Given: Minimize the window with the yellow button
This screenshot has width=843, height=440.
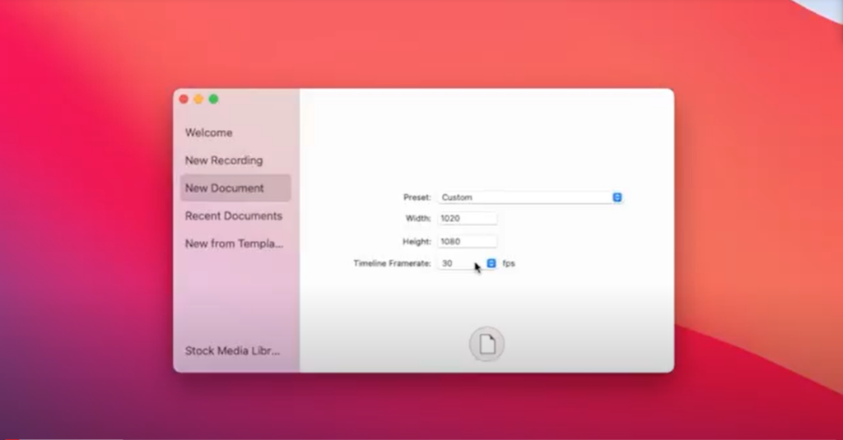Looking at the screenshot, I should tap(198, 99).
